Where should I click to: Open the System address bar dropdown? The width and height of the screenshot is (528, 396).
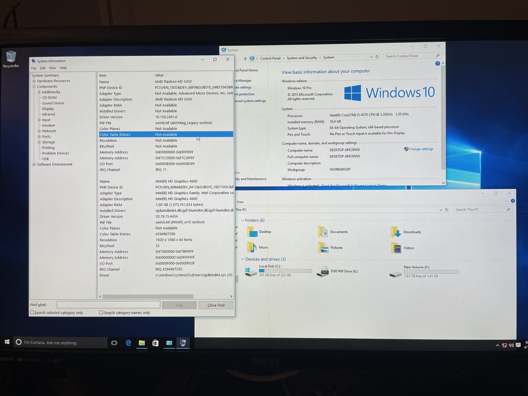pos(371,57)
